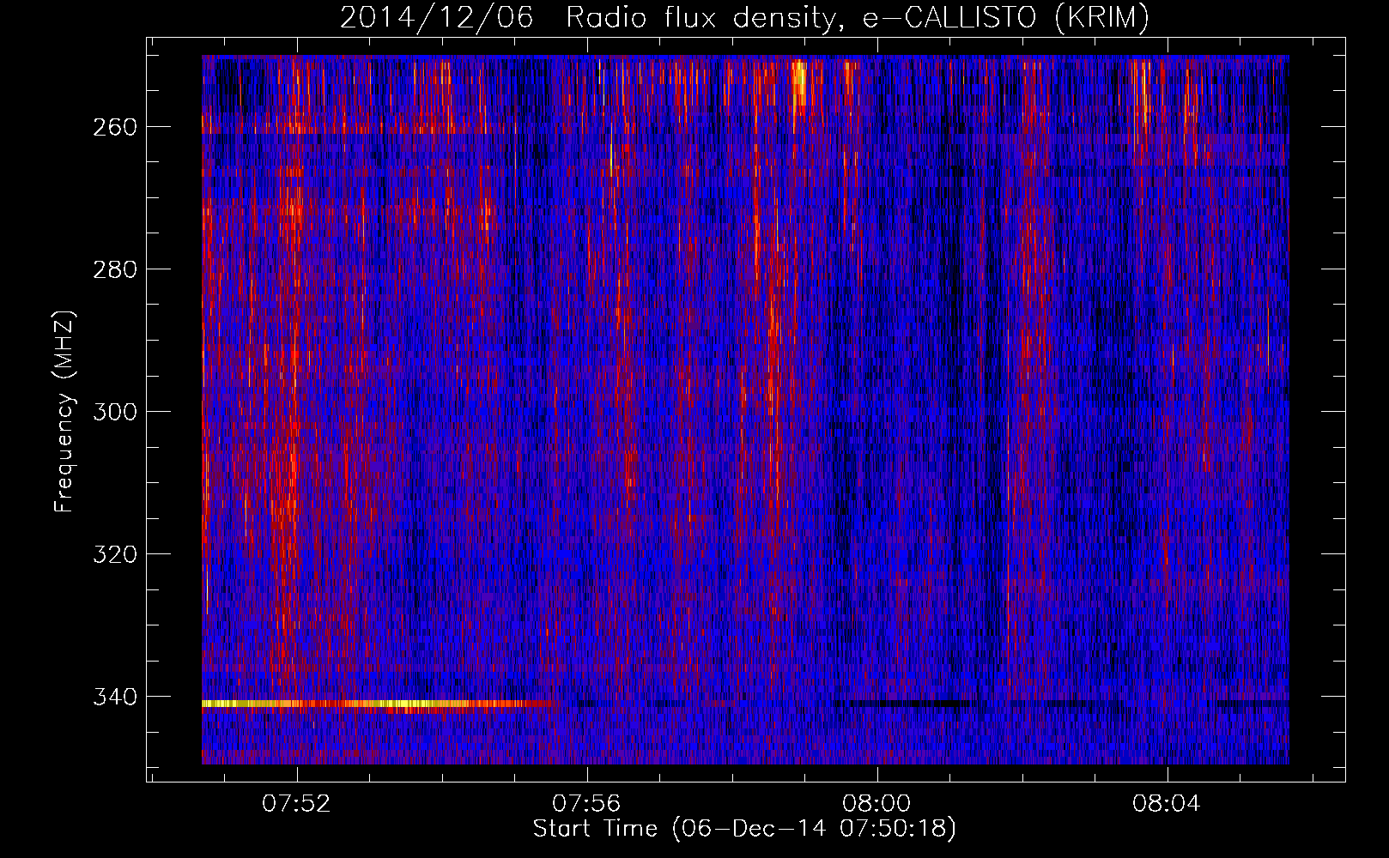This screenshot has height=858, width=1389.
Task: Click the 340 frequency tick label
Action: point(114,697)
